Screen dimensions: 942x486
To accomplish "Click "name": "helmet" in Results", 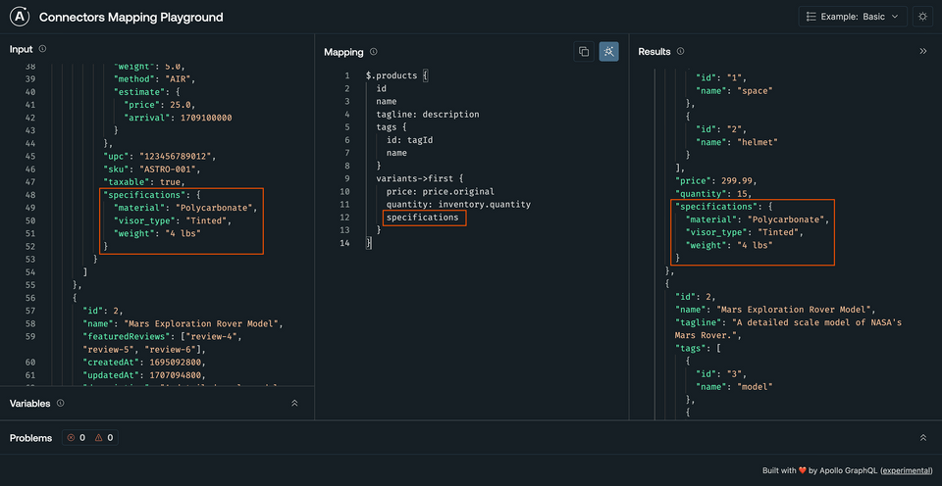I will (x=736, y=142).
